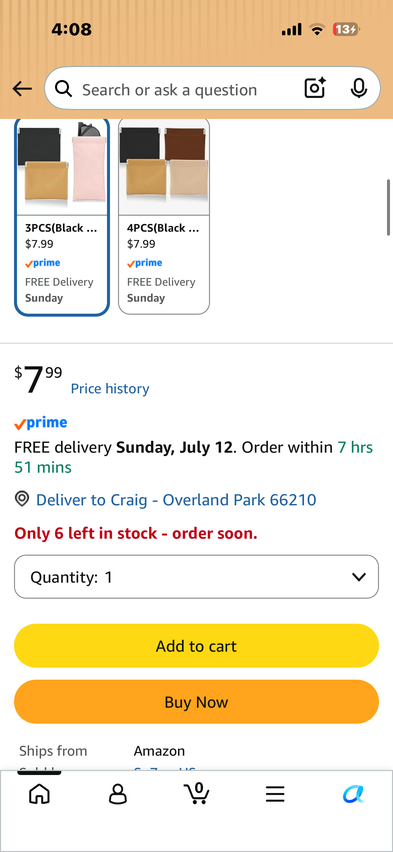The image size is (393, 852).
Task: Tap the microphone voice search icon
Action: tap(359, 88)
